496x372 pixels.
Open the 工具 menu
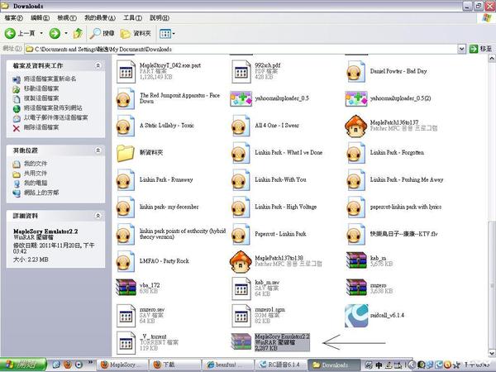(131, 17)
